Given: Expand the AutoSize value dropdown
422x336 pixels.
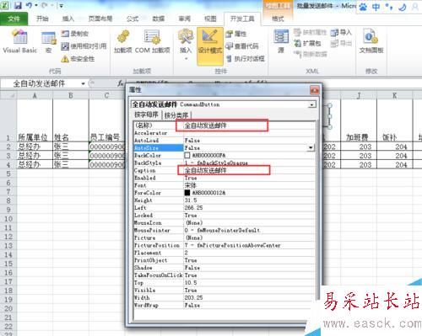Looking at the screenshot, I should [x=311, y=147].
